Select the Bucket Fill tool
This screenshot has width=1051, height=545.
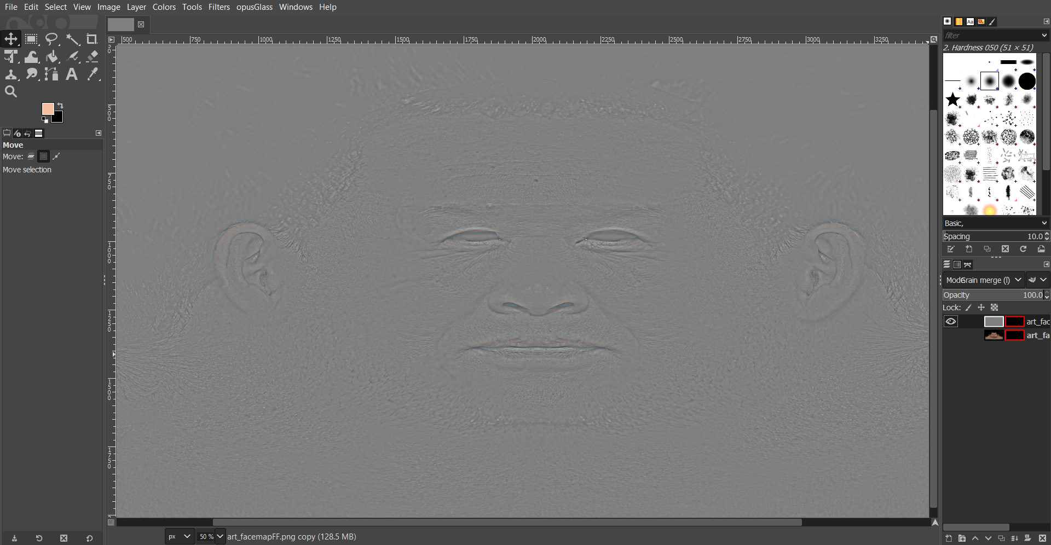(51, 56)
